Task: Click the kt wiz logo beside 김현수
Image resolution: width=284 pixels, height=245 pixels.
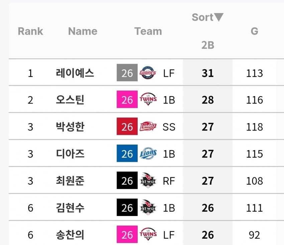Action: [x=148, y=207]
